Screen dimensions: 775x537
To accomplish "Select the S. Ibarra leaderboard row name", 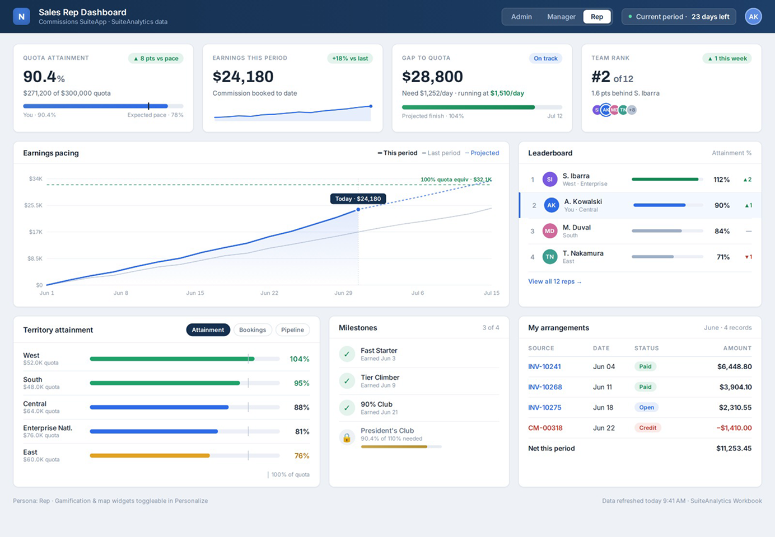I will tap(576, 176).
